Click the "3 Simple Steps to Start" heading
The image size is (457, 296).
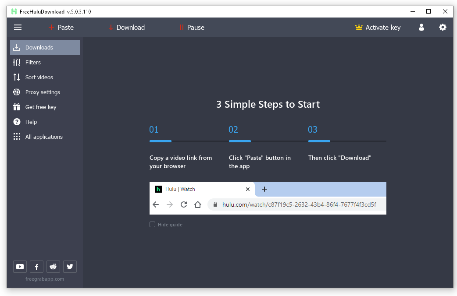click(268, 104)
